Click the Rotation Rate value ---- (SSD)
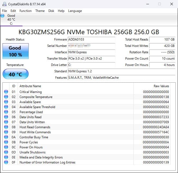Viewport: 178px width, 173px height. [x=162, y=52]
